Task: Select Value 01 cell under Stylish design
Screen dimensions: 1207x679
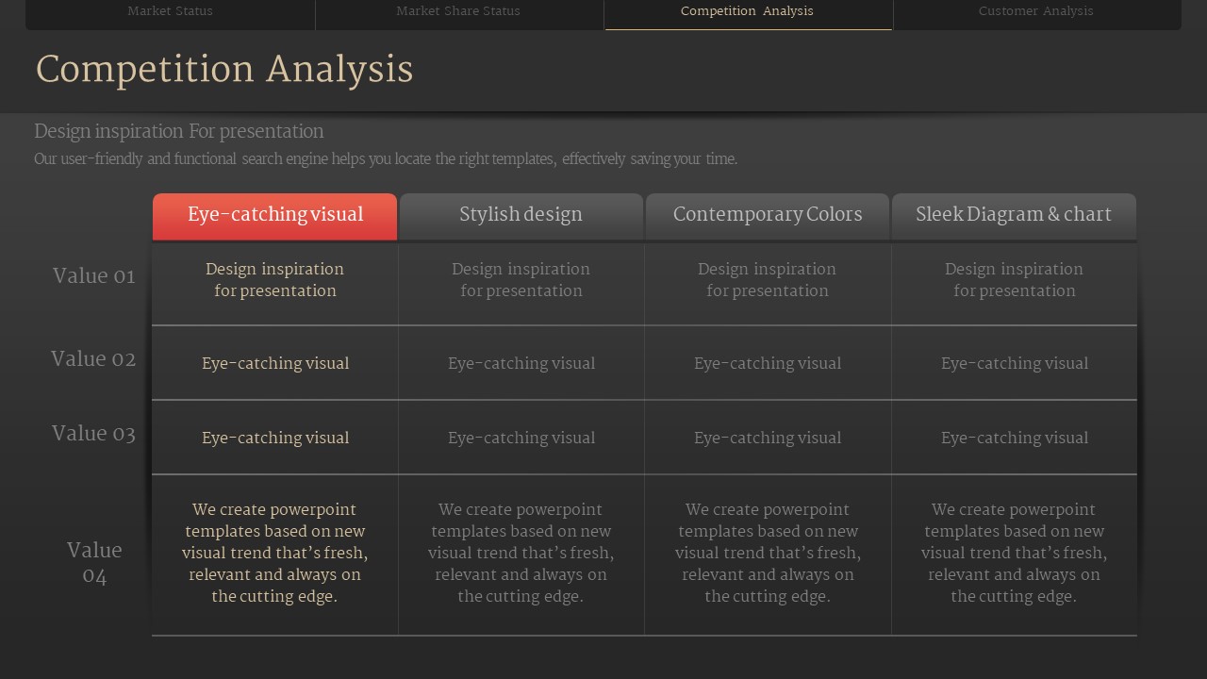Action: coord(521,280)
